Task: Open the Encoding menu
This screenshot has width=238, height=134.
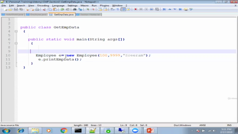Action: tap(43, 6)
